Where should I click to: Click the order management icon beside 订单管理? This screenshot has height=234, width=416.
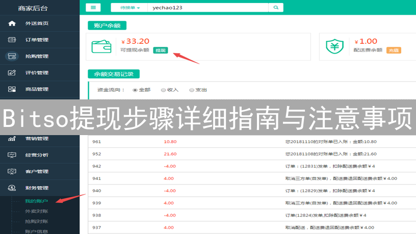12,40
